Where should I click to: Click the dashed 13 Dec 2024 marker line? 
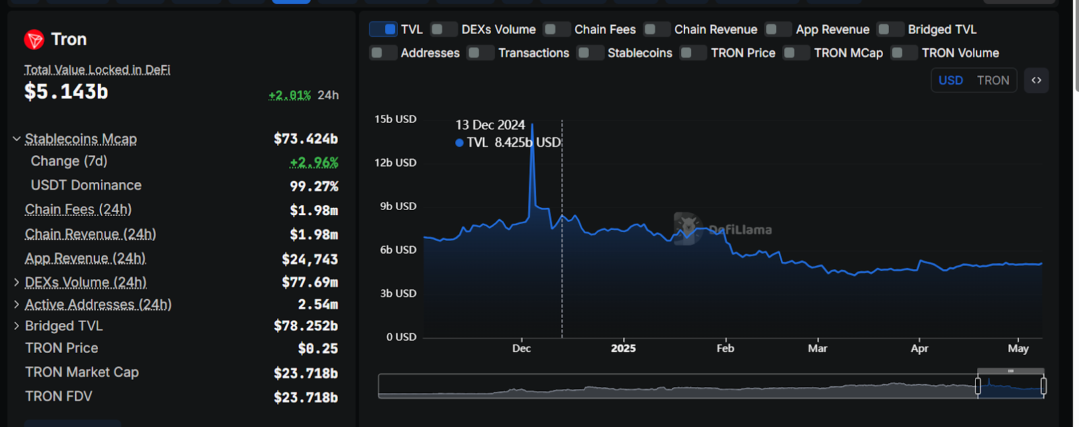(562, 229)
